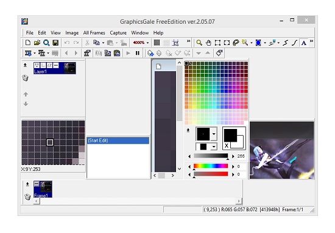
Task: Select the Text tool A icon
Action: [303, 43]
